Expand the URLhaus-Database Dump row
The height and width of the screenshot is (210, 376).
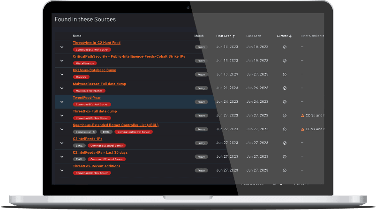pyautogui.click(x=62, y=75)
